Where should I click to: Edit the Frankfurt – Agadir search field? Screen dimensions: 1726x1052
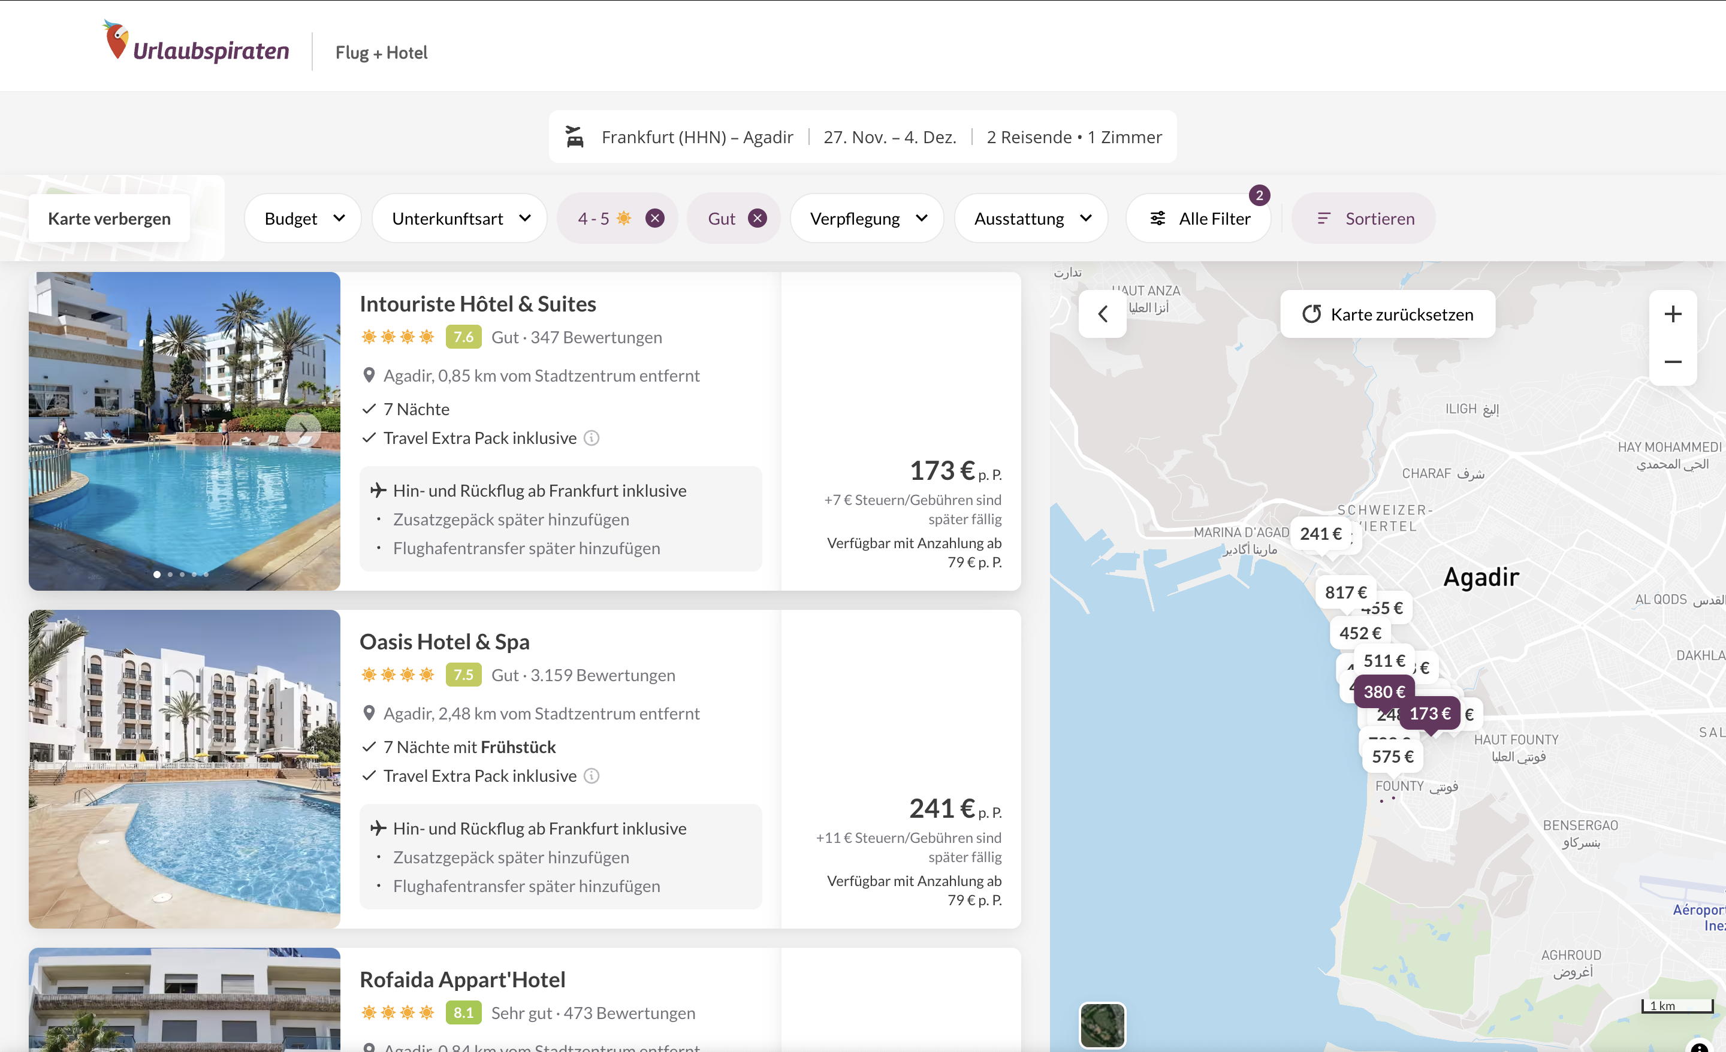click(696, 137)
